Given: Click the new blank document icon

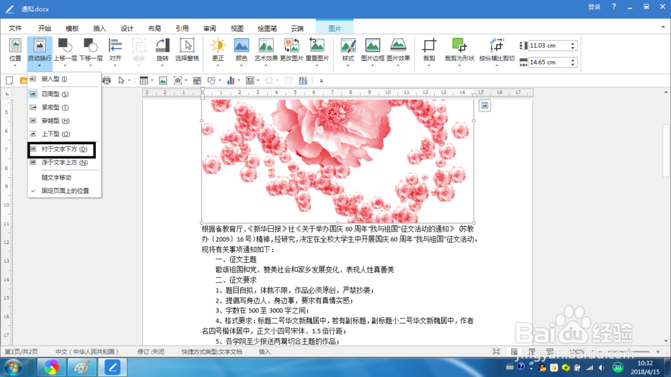Looking at the screenshot, I should pos(9,80).
